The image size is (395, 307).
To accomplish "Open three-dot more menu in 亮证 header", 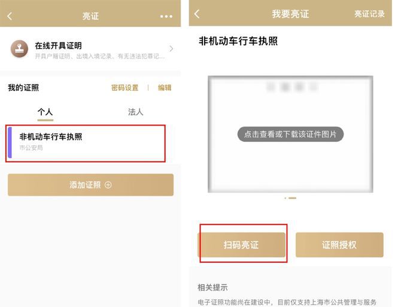I will tap(166, 16).
